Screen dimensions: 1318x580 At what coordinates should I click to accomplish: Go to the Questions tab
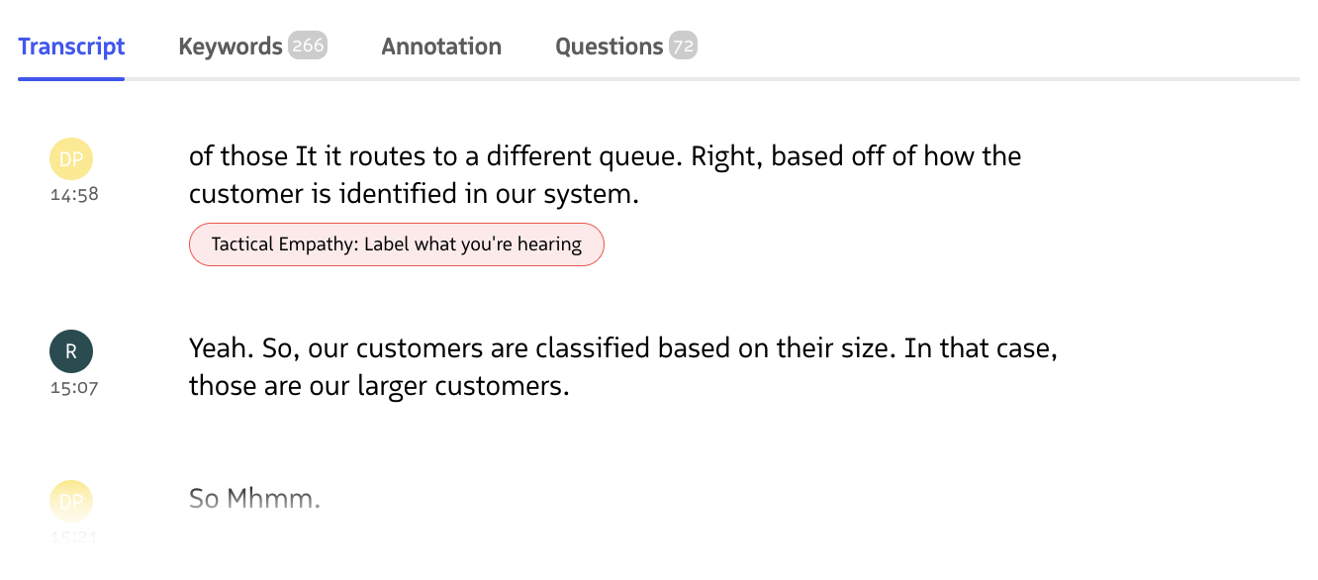coord(609,47)
